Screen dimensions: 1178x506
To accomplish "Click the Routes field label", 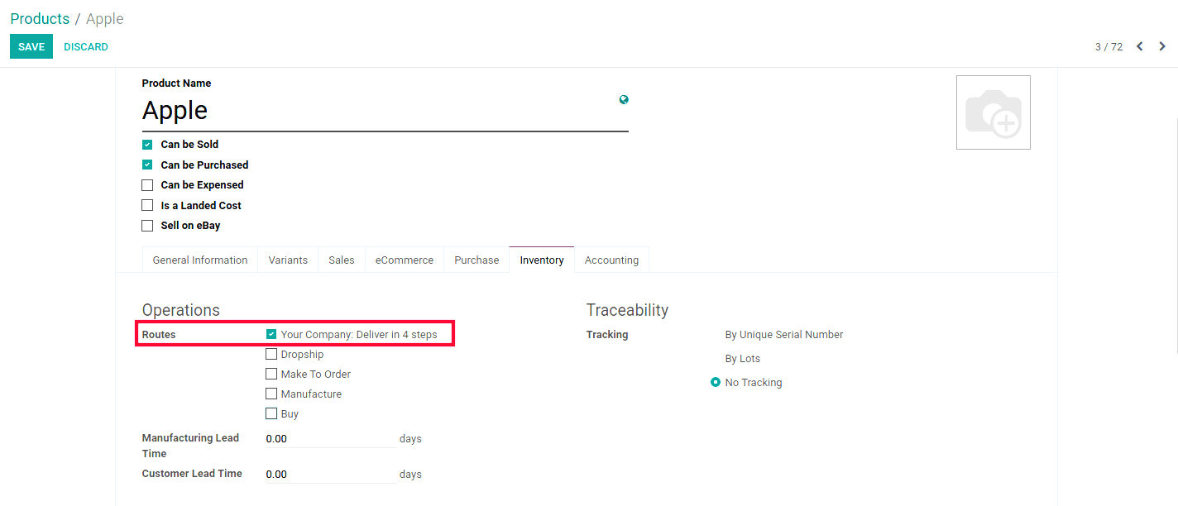I will 159,335.
